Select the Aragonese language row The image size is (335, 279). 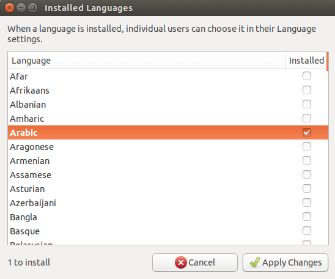click(x=168, y=147)
